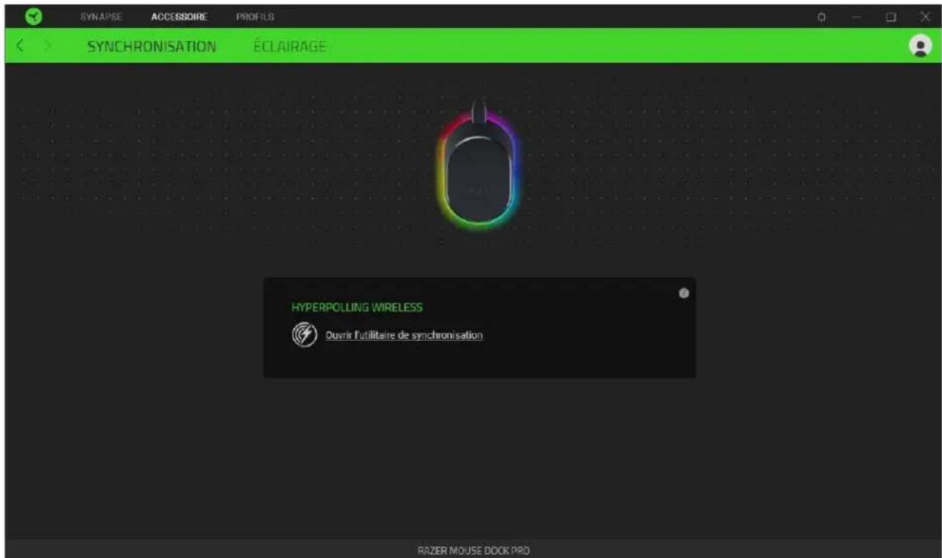Select the ACCESSOIRE tab

pos(179,16)
